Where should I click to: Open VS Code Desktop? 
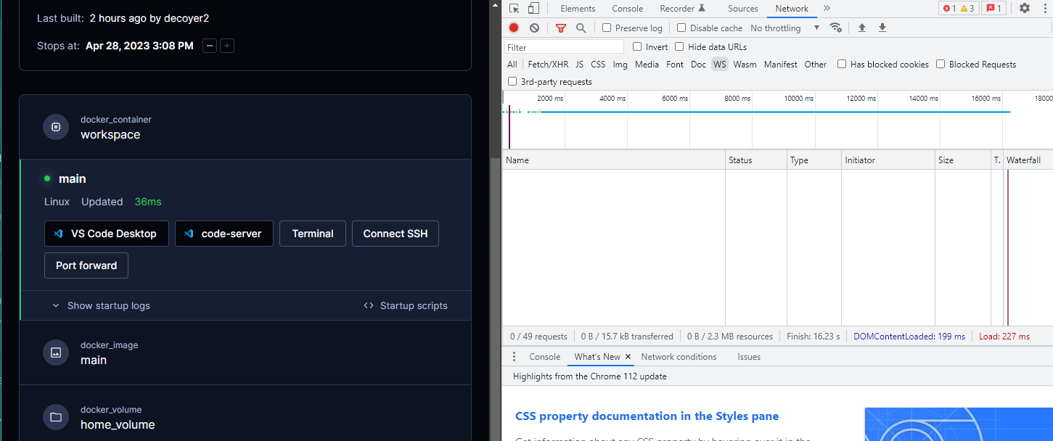click(x=107, y=234)
